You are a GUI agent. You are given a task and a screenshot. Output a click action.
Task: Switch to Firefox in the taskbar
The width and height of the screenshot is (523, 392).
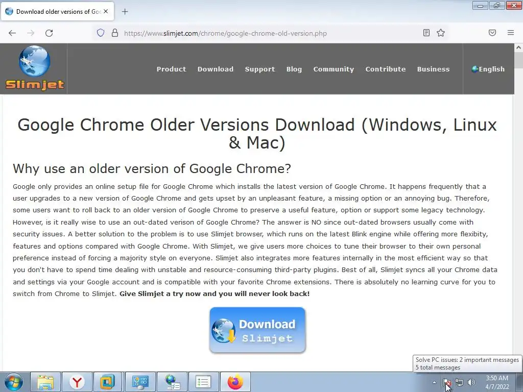click(235, 382)
